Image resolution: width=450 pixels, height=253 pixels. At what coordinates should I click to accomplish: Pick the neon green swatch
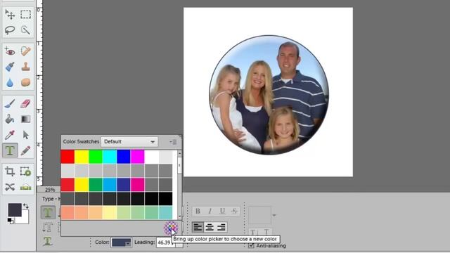pos(96,157)
